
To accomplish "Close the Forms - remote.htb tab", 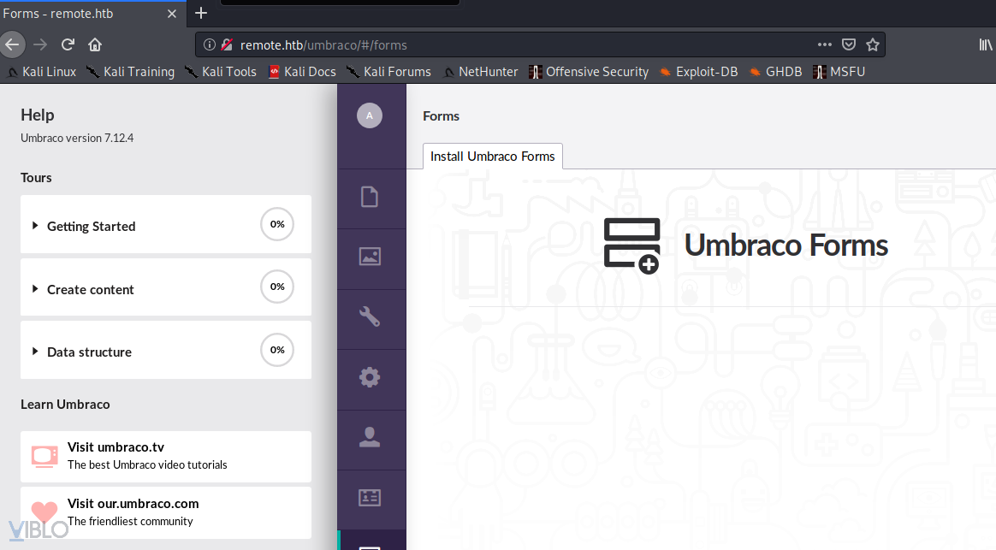I will pos(171,14).
